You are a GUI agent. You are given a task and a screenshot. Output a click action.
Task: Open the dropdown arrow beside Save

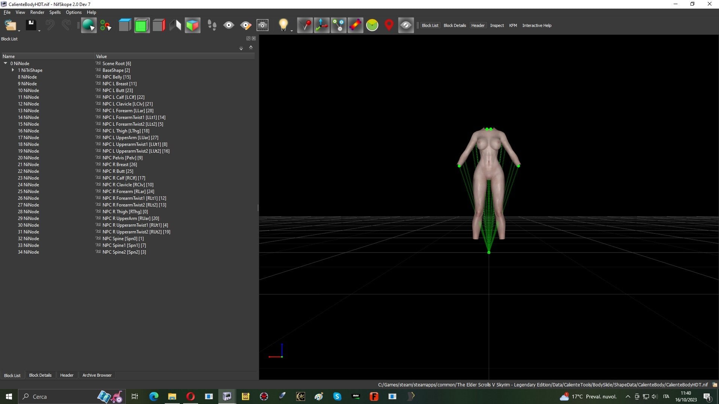39,30
